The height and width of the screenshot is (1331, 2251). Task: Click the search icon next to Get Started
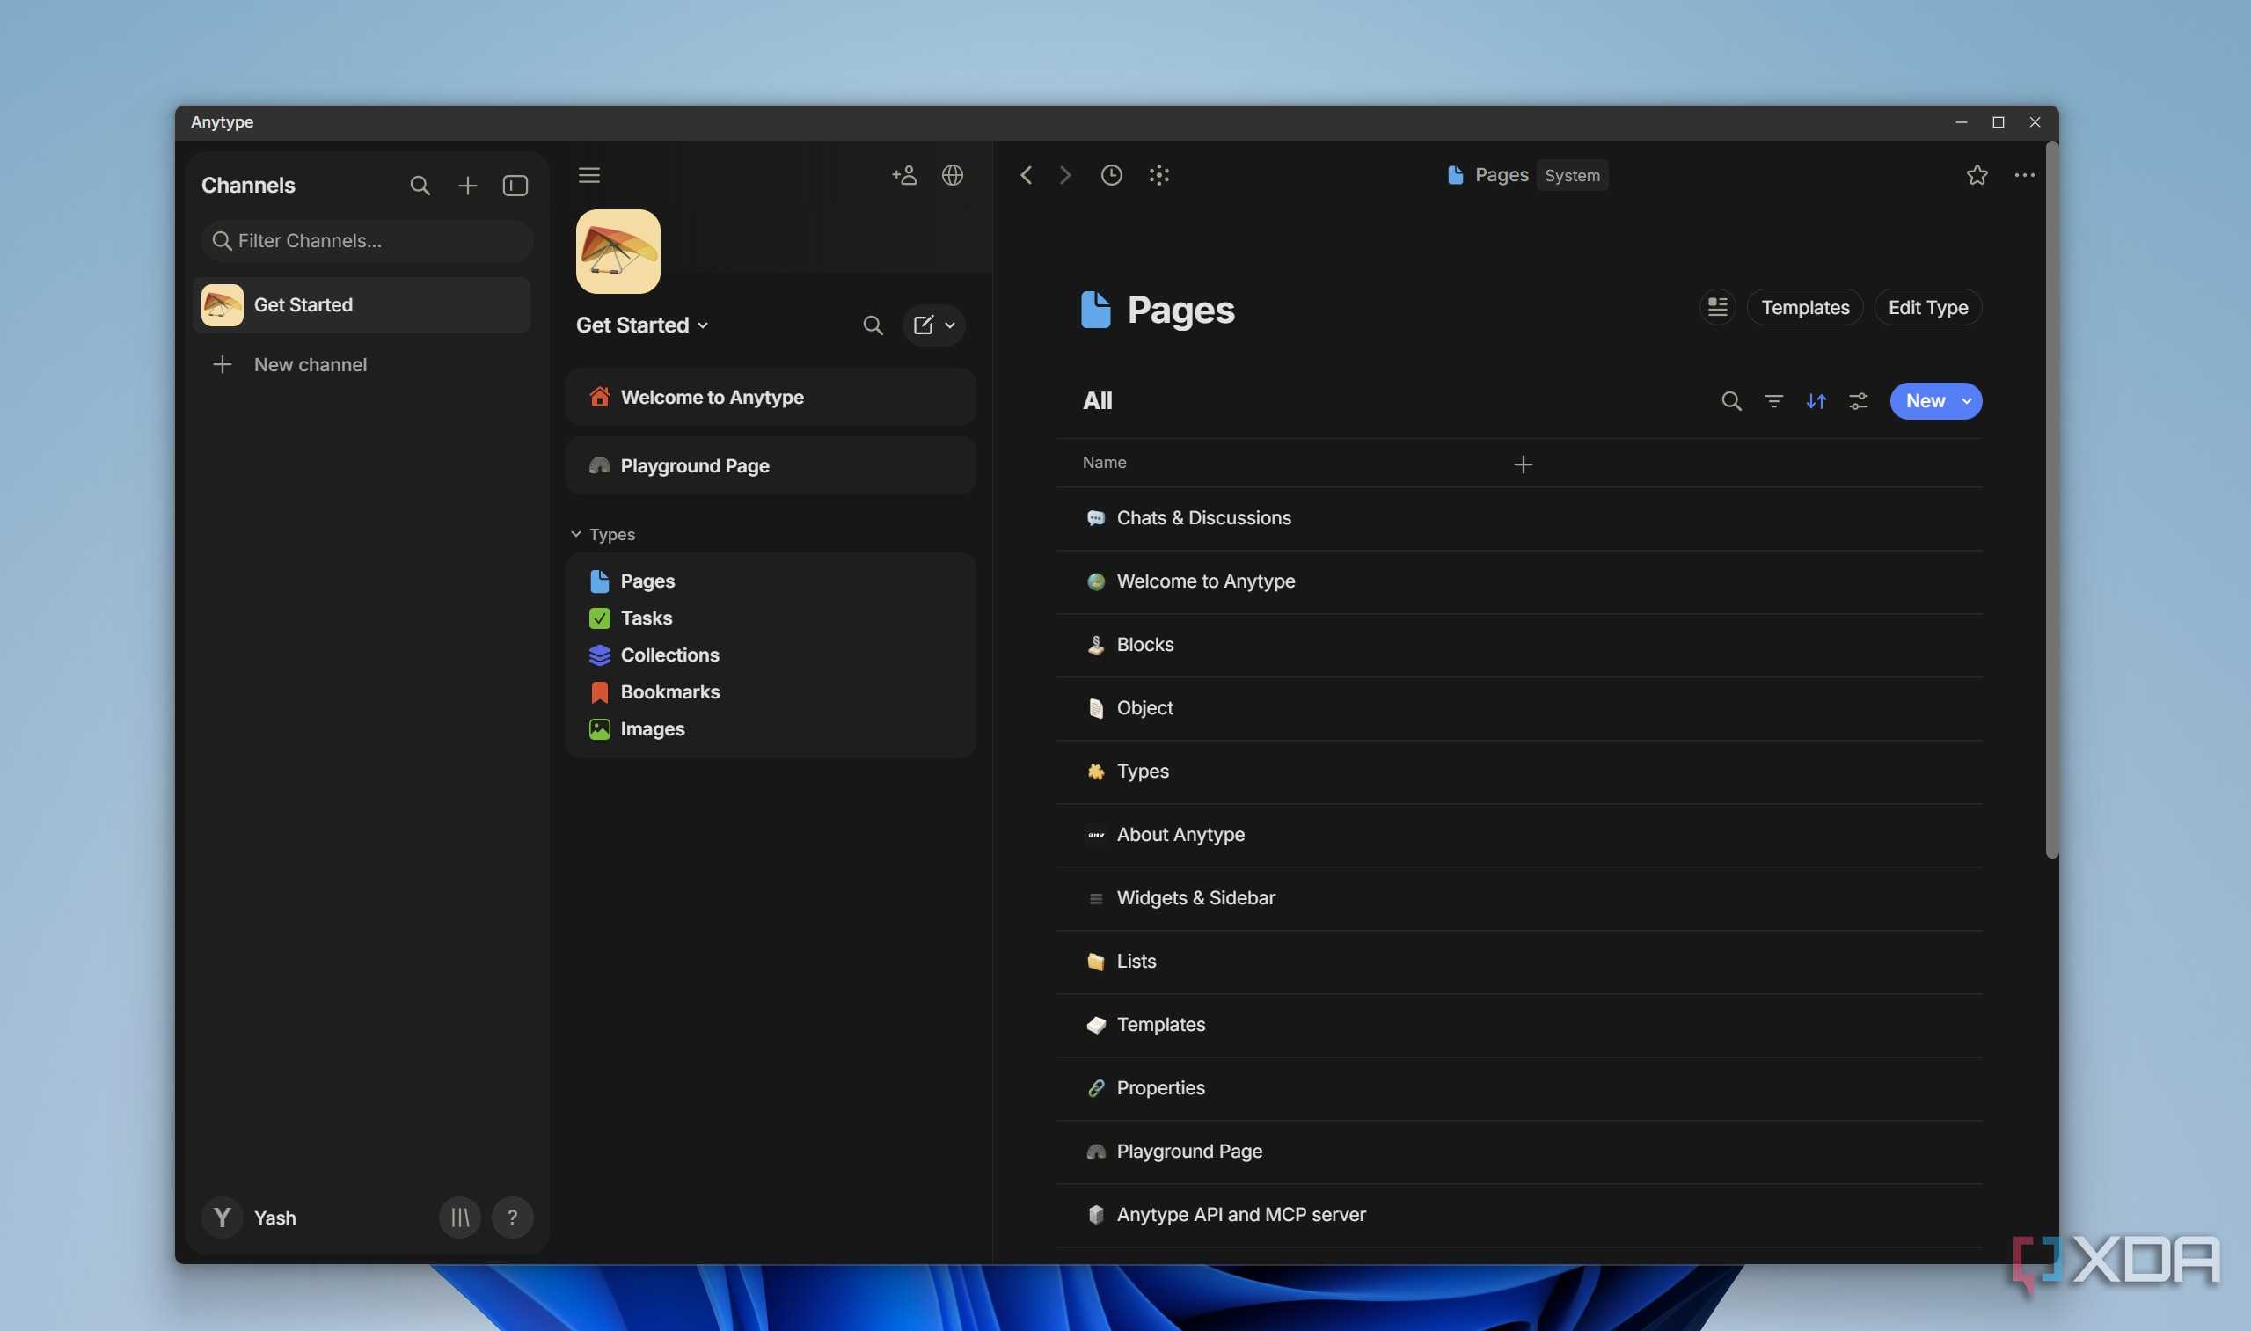[x=873, y=325]
